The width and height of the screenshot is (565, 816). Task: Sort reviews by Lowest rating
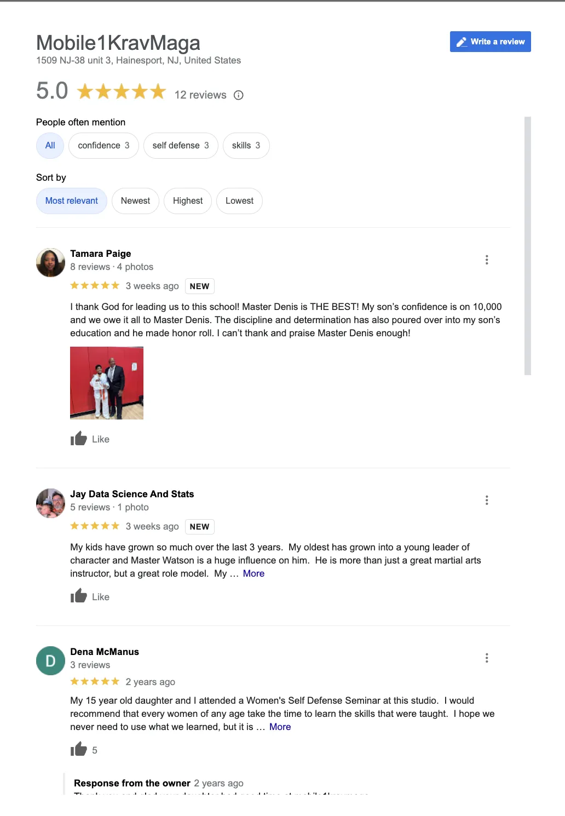tap(239, 201)
